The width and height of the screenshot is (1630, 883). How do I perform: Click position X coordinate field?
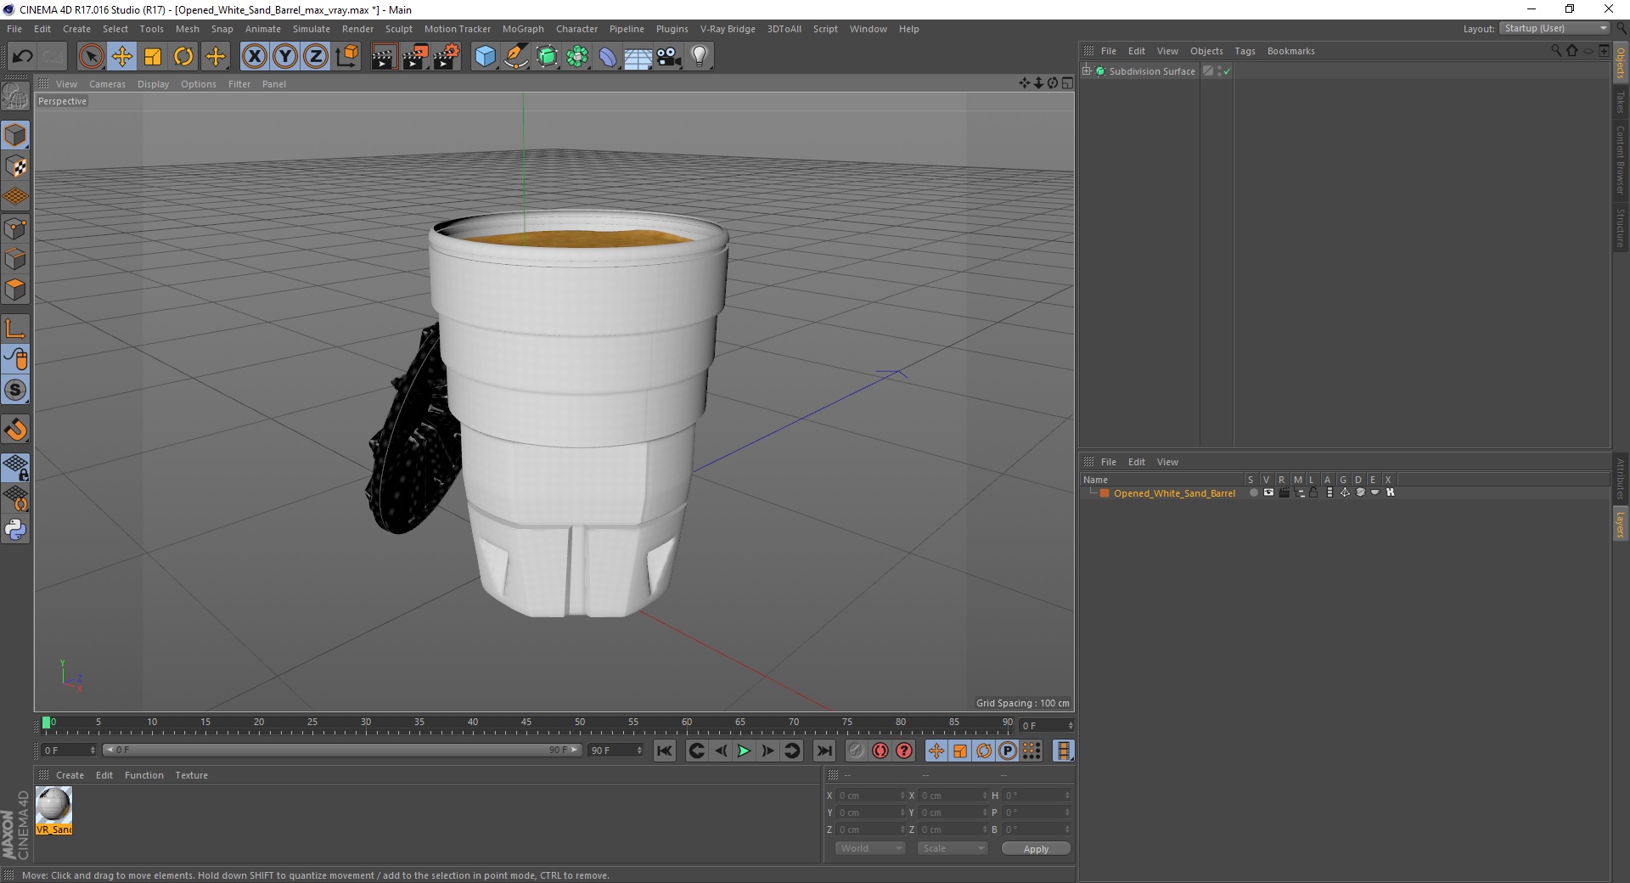[x=869, y=796]
